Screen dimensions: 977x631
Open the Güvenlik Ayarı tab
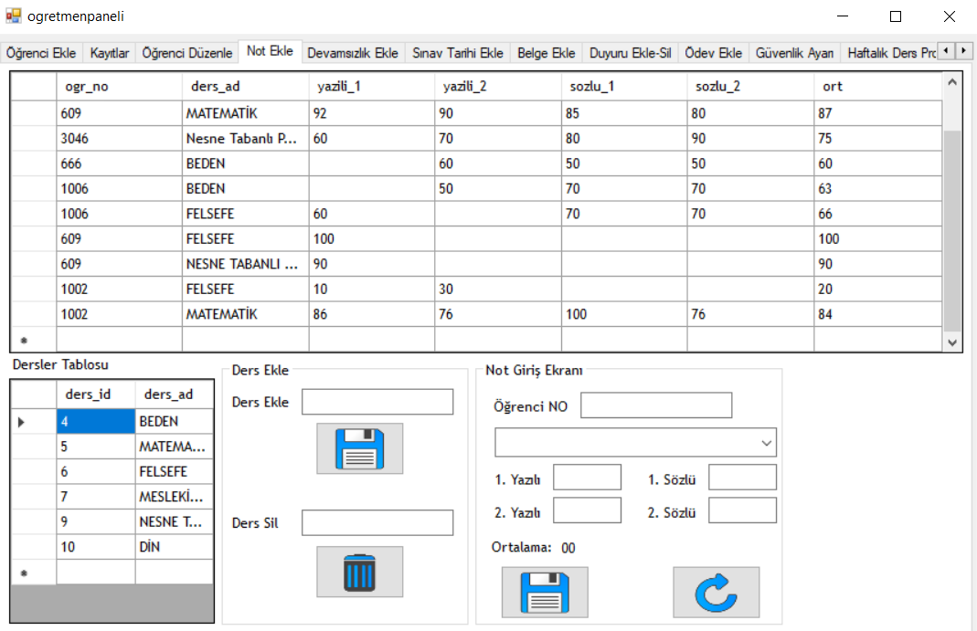[791, 52]
